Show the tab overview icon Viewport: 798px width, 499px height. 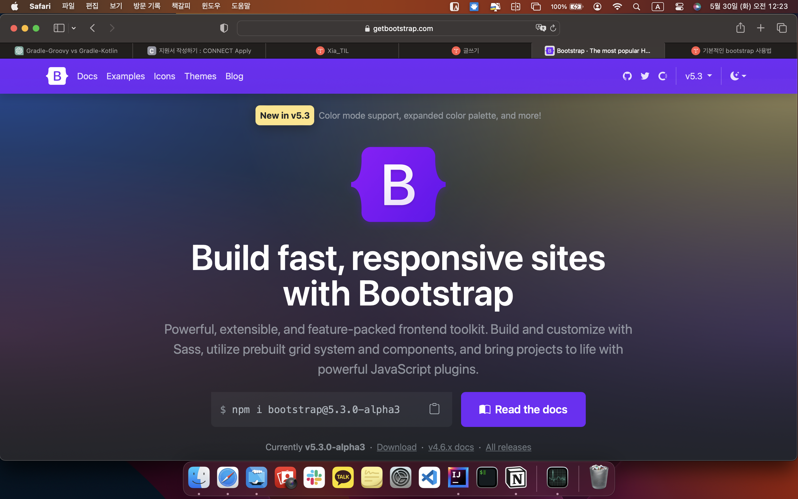(781, 28)
